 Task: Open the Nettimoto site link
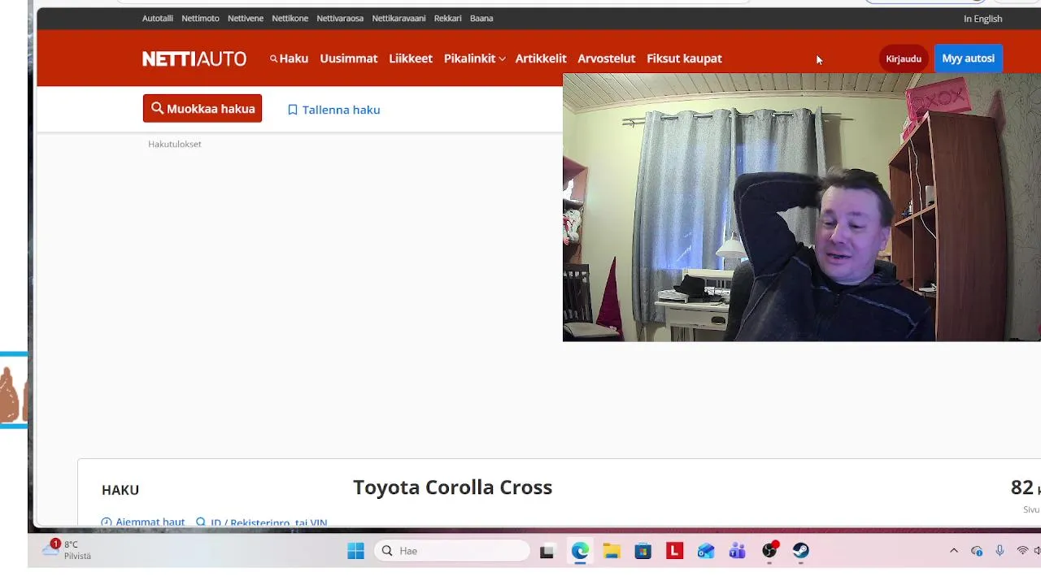[200, 18]
